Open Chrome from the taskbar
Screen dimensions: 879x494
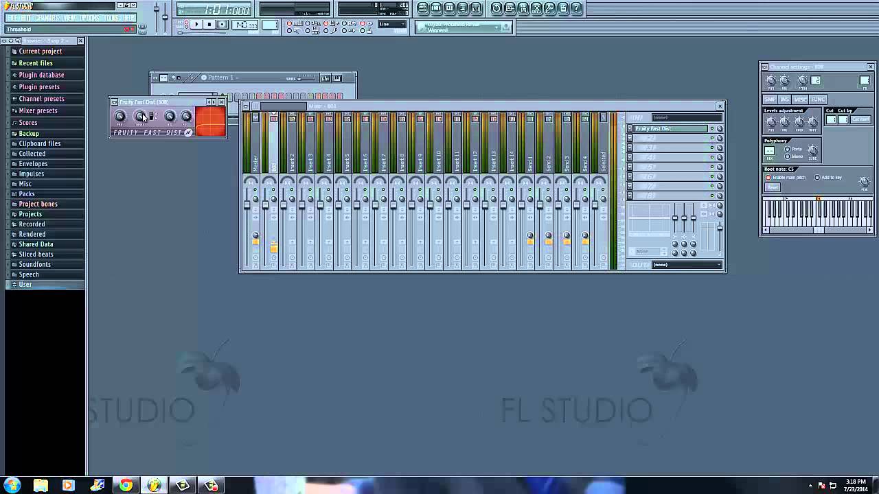tap(126, 486)
